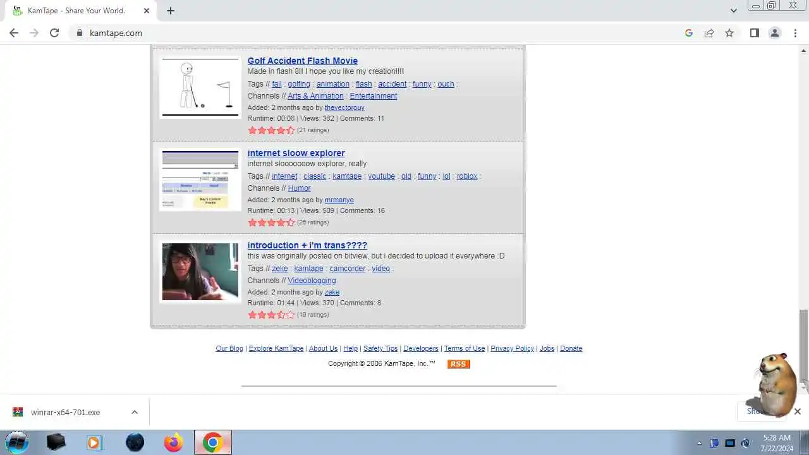Open Terms of Use footer link
The image size is (809, 455).
pyautogui.click(x=465, y=349)
